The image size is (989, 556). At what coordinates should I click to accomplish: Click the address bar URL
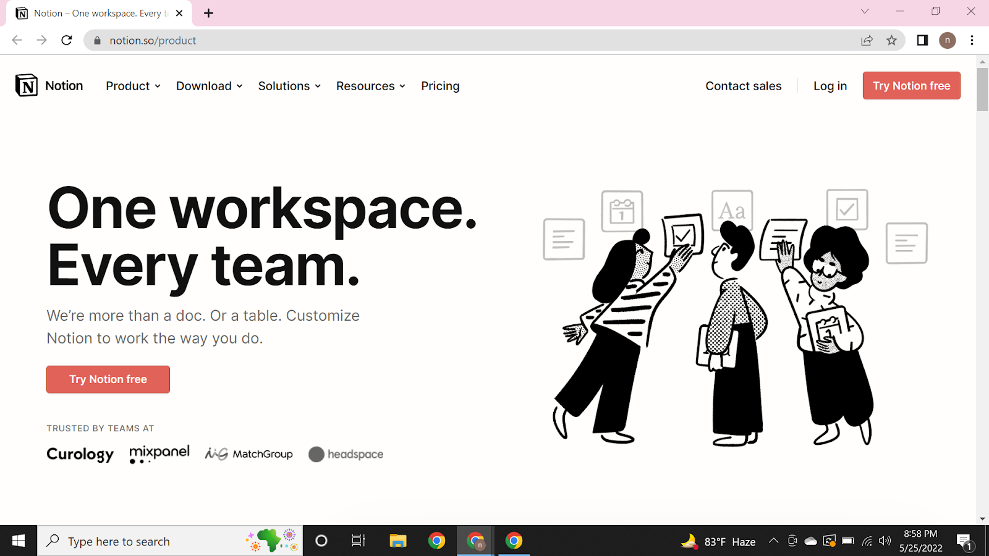(x=153, y=41)
